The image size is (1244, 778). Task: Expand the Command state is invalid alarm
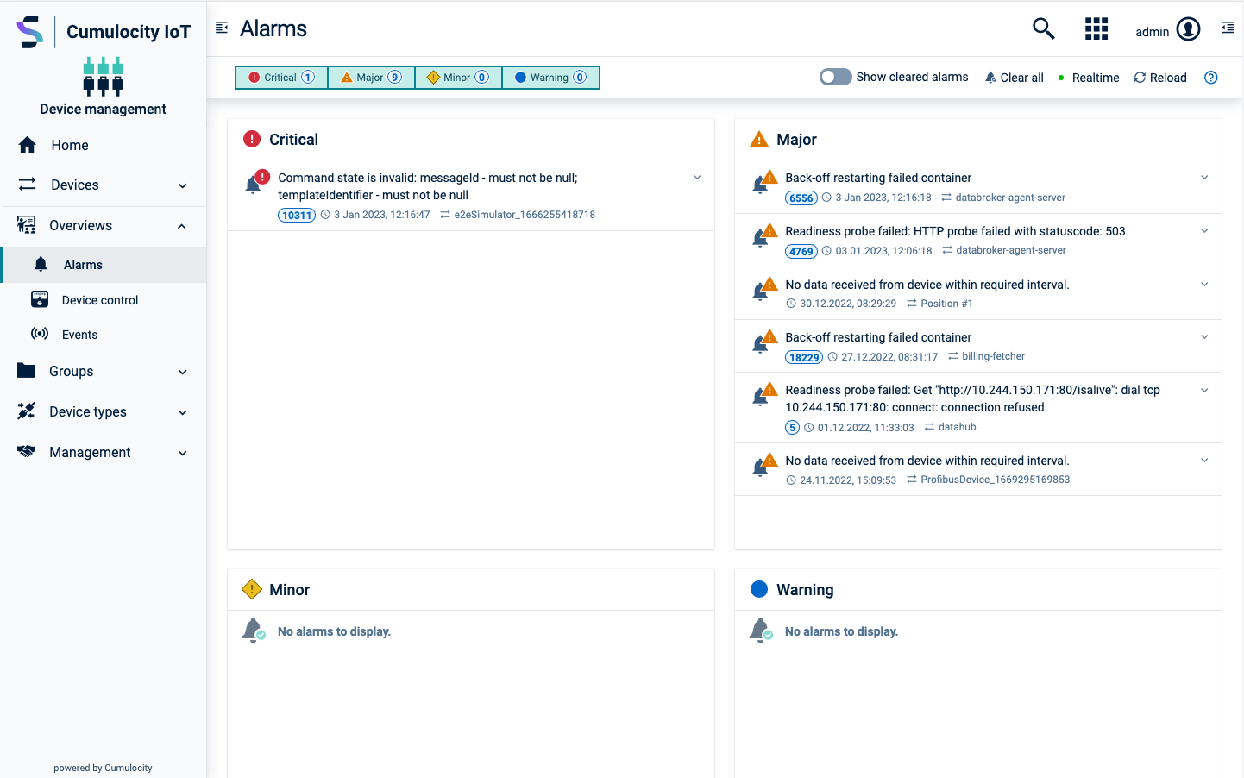point(697,178)
